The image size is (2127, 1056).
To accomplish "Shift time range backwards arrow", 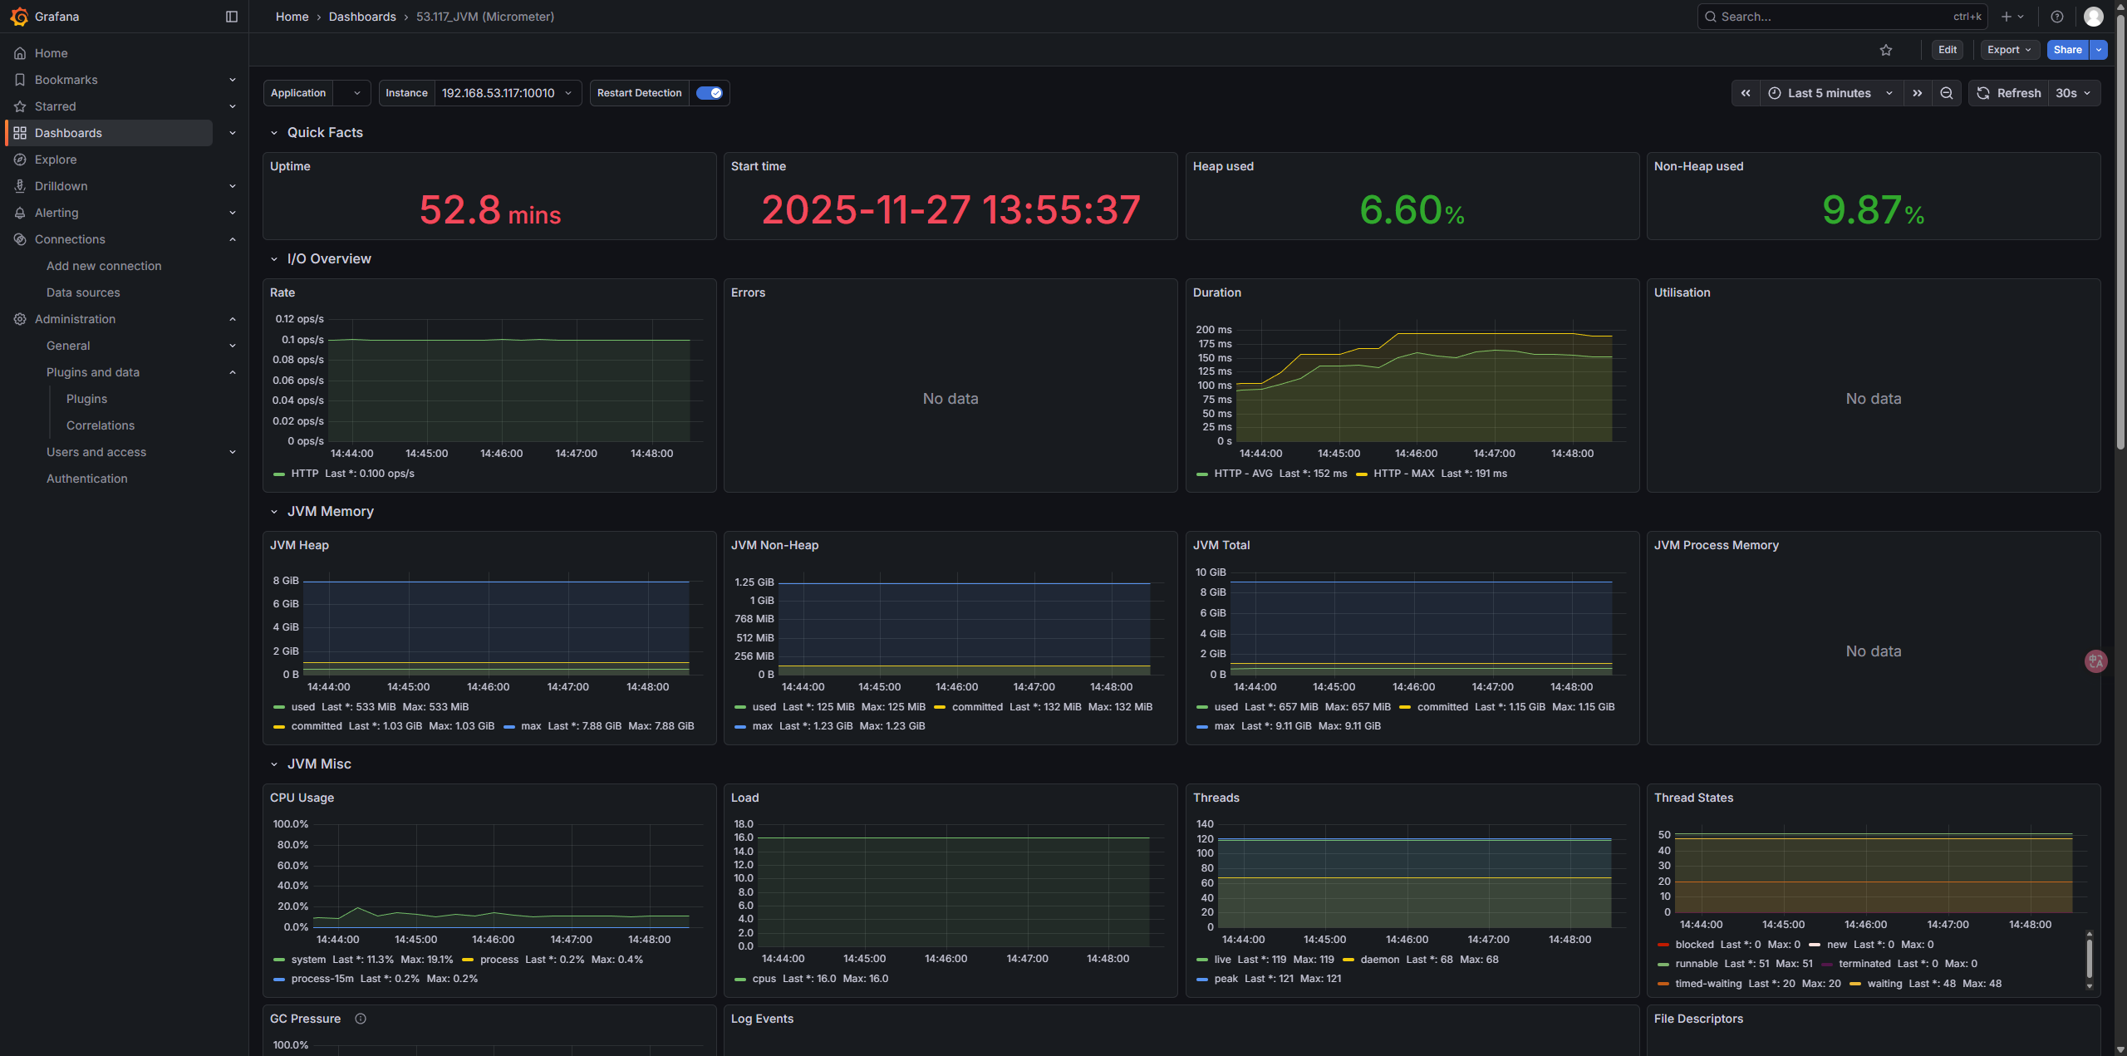I will pyautogui.click(x=1746, y=93).
